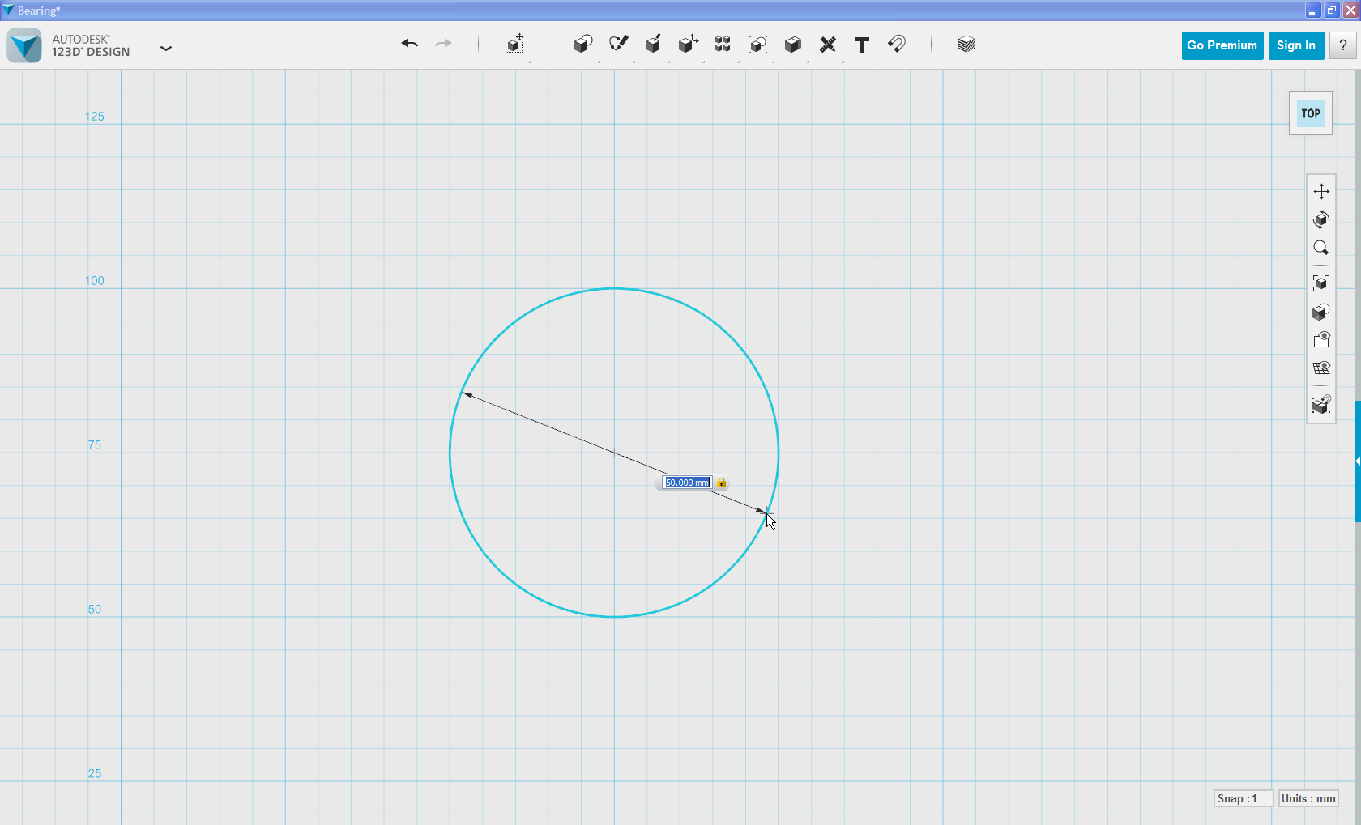This screenshot has width=1361, height=825.
Task: Open the 123D Design application menu arrow
Action: tap(166, 49)
